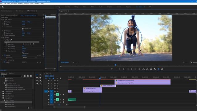
Task: Go to In point
Action: 124,69
